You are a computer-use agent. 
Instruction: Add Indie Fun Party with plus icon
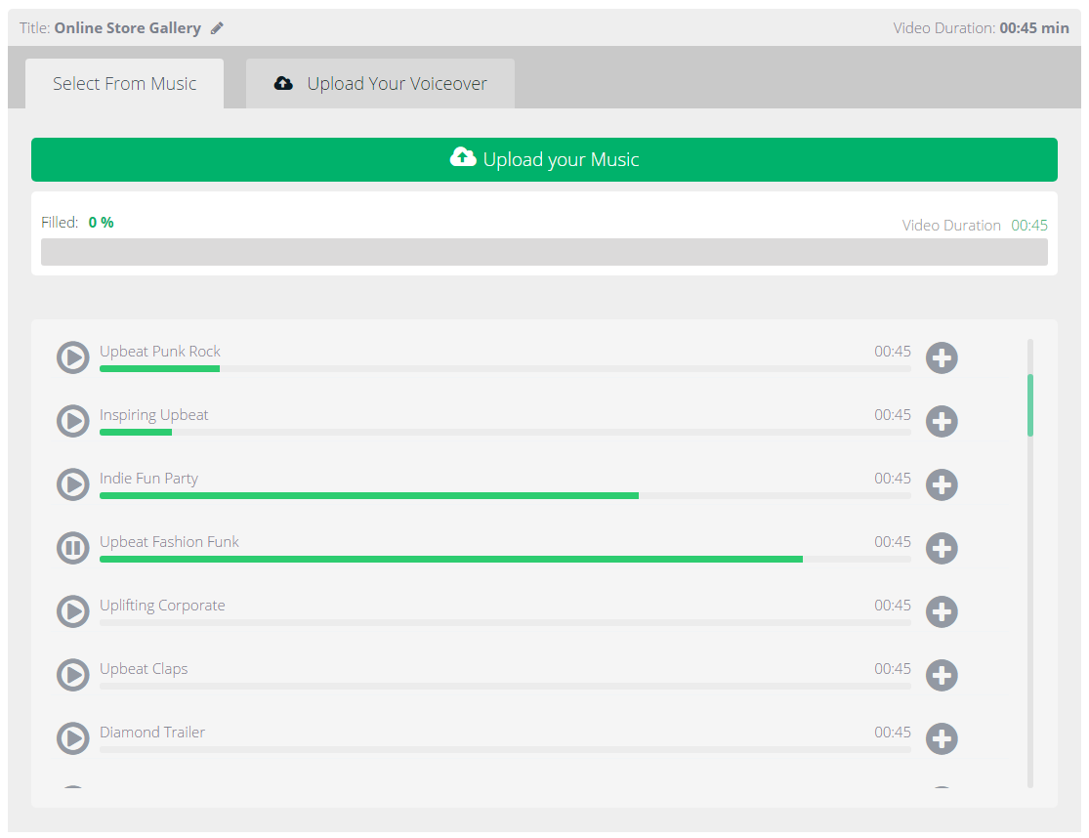(x=942, y=484)
